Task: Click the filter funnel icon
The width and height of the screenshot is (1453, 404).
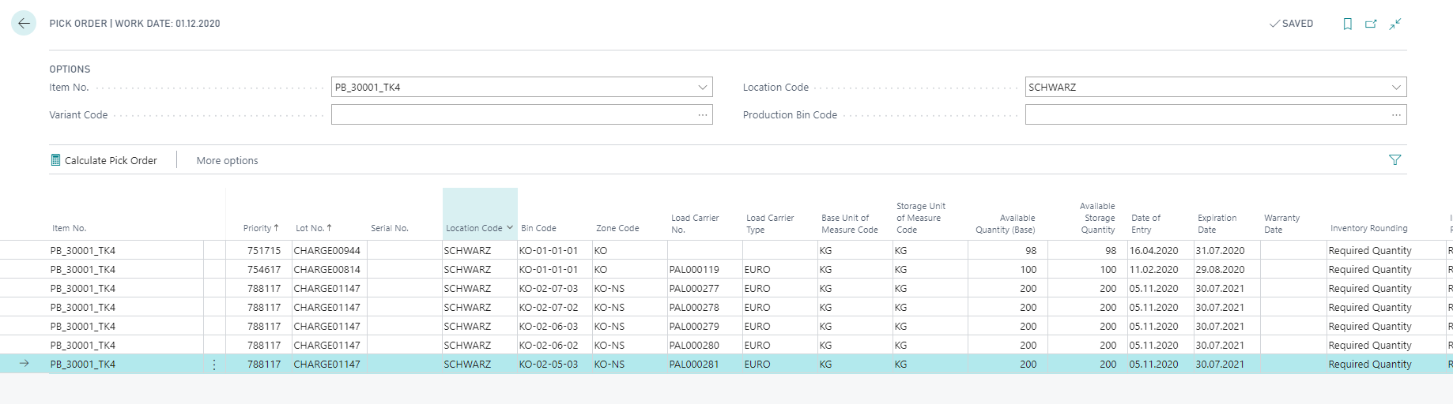Action: (1395, 160)
